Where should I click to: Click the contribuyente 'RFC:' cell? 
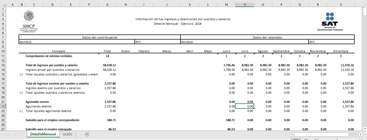click(158, 42)
